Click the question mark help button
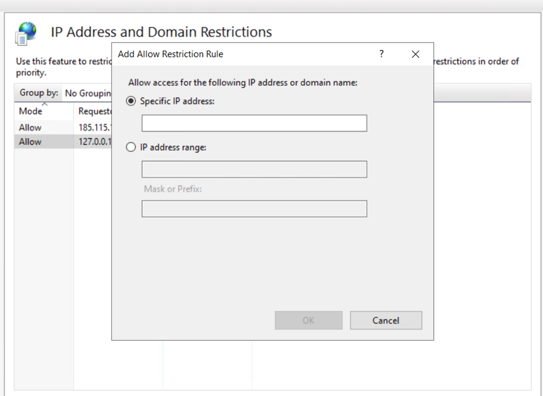 381,54
